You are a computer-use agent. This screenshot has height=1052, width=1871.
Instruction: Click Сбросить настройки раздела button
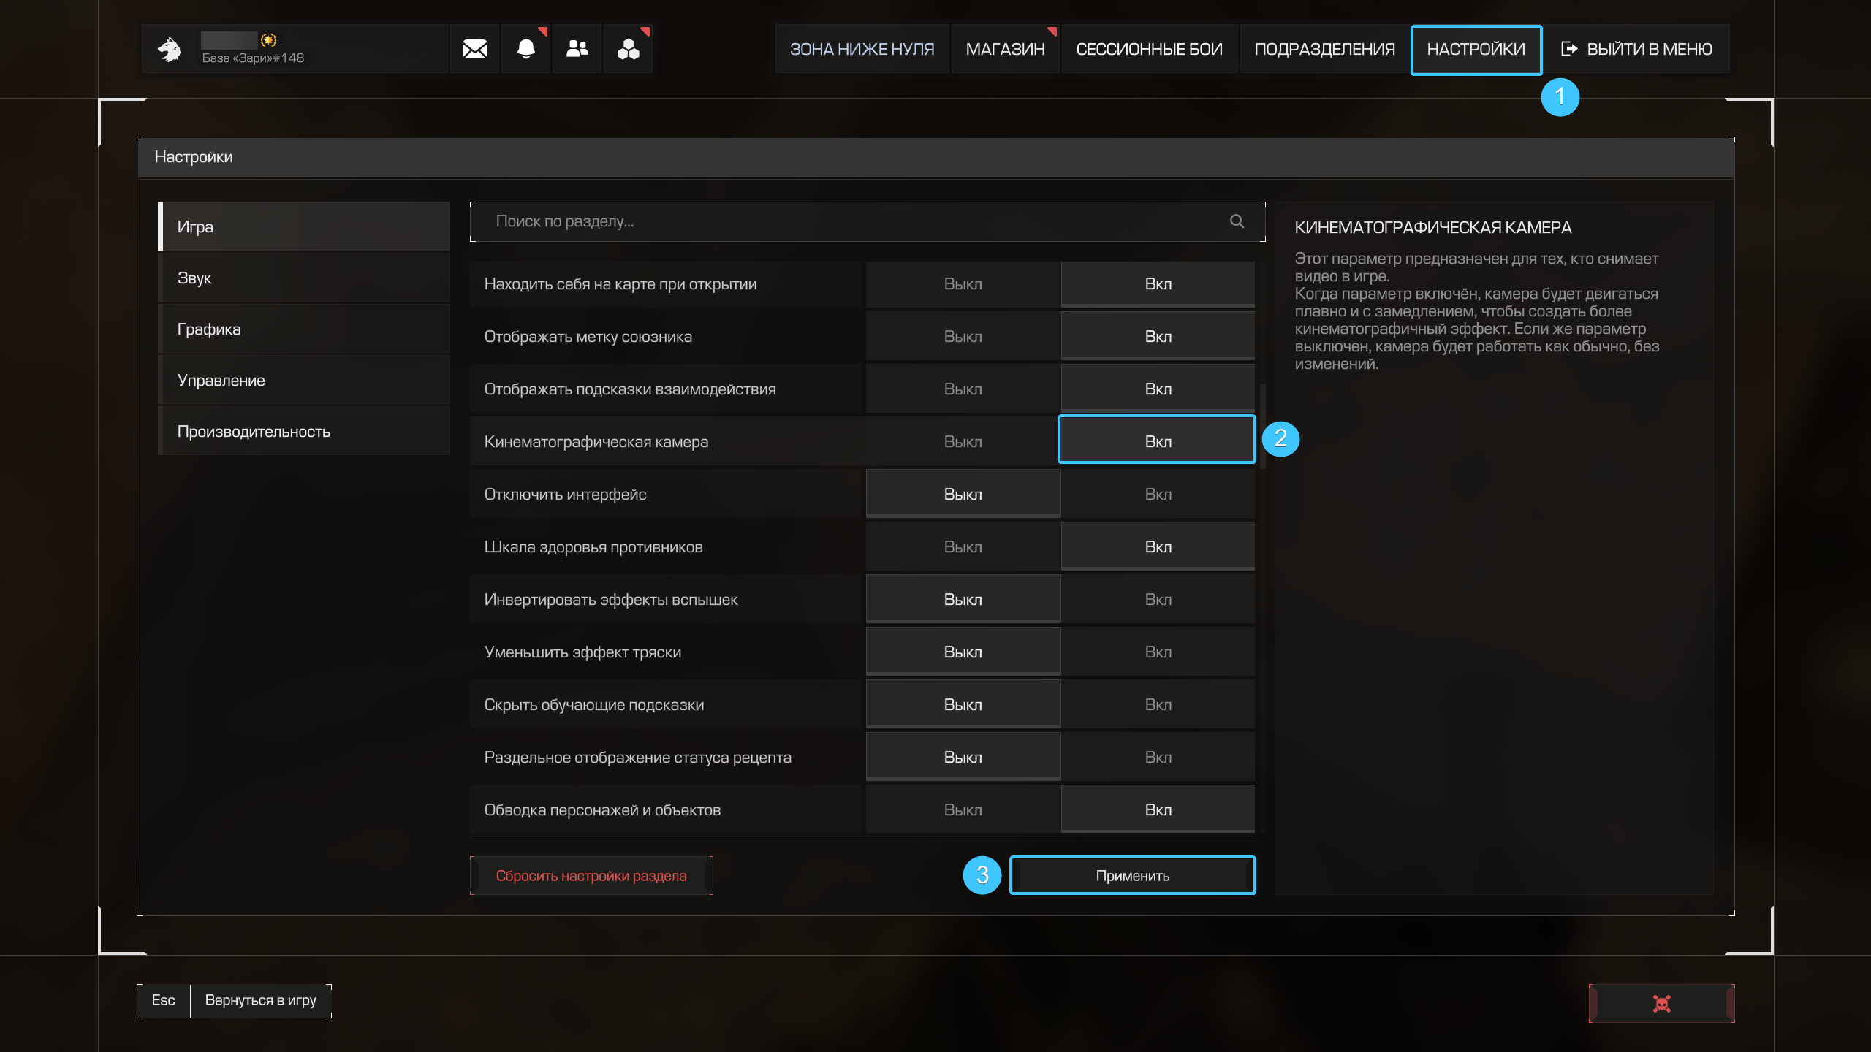pyautogui.click(x=591, y=875)
